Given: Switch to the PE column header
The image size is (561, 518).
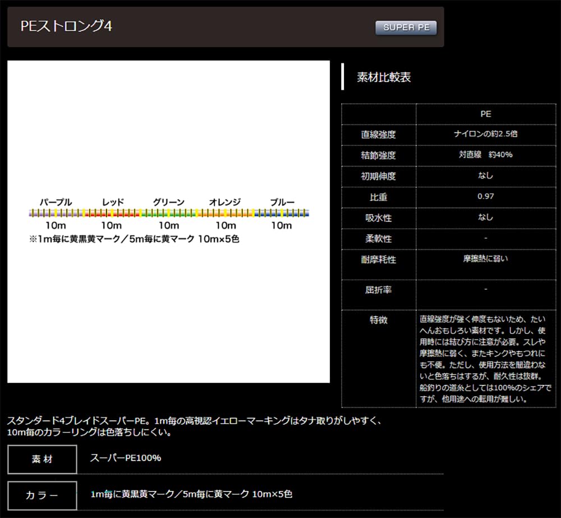Looking at the screenshot, I should pos(487,114).
